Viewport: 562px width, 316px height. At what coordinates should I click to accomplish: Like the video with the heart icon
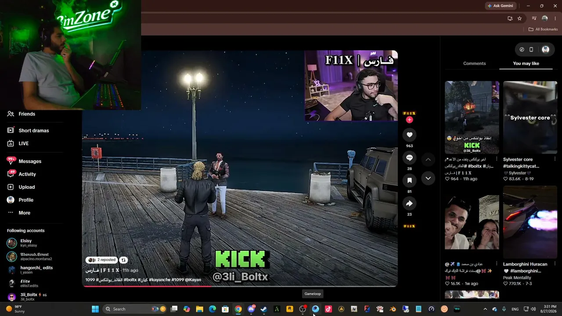tap(409, 135)
